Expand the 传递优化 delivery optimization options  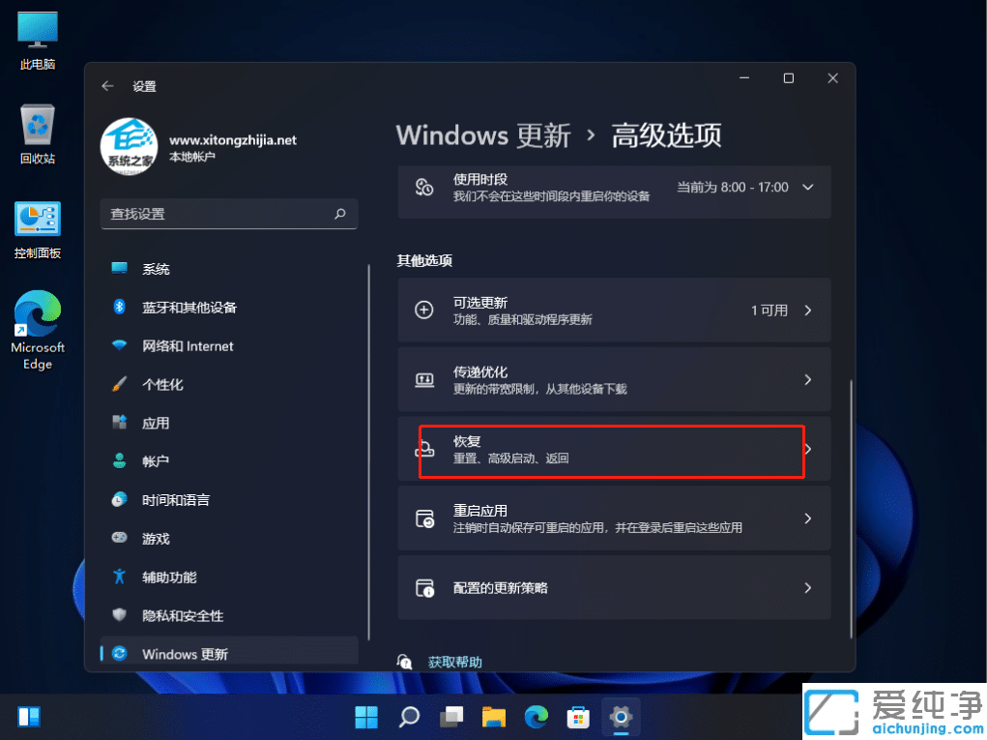(613, 379)
